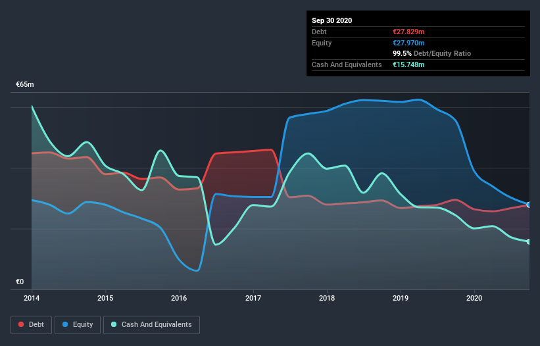Screen dimensions: 540x346
Task: Toggle Cash And Equivalents legend button
Action: [x=151, y=325]
